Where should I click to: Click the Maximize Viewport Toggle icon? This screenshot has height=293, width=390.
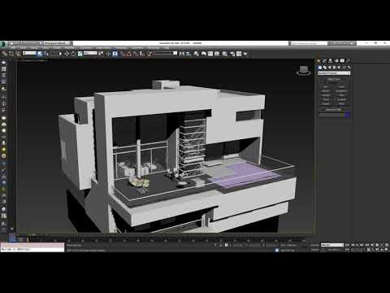click(385, 249)
